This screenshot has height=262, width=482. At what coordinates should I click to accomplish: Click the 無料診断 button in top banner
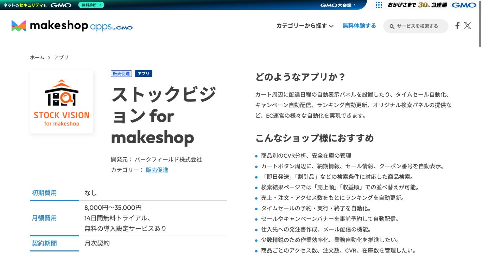(91, 5)
